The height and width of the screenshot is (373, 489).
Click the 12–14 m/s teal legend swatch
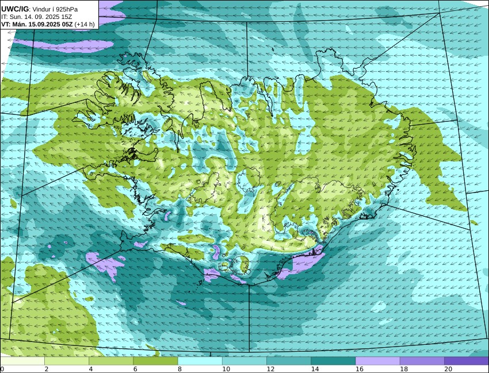pyautogui.click(x=288, y=361)
